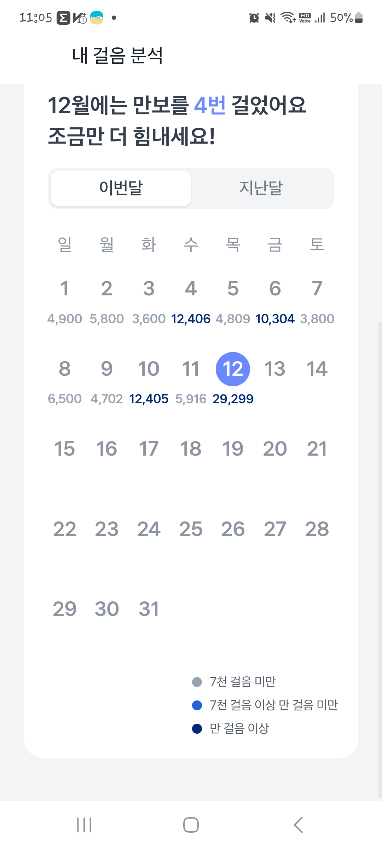Image resolution: width=382 pixels, height=849 pixels.
Task: Select highlighted day 12 on calendar
Action: click(233, 369)
